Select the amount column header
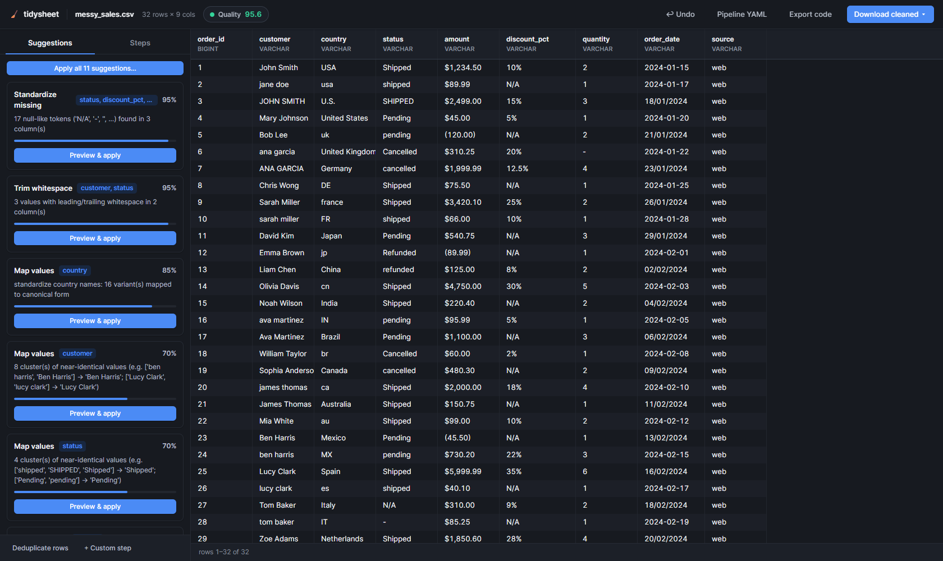 [x=468, y=44]
